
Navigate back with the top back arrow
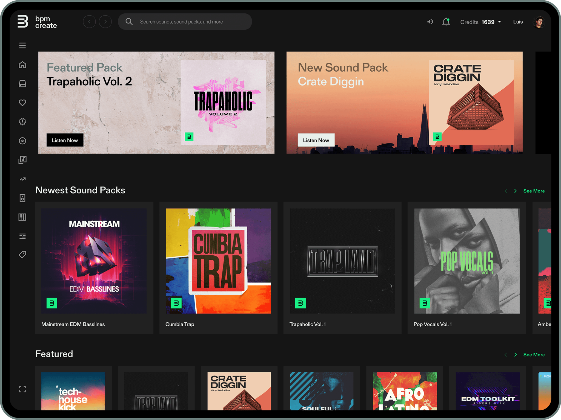(89, 22)
